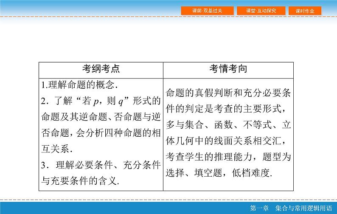Click the text 互关系.
The image size is (337, 214).
[x=57, y=149]
